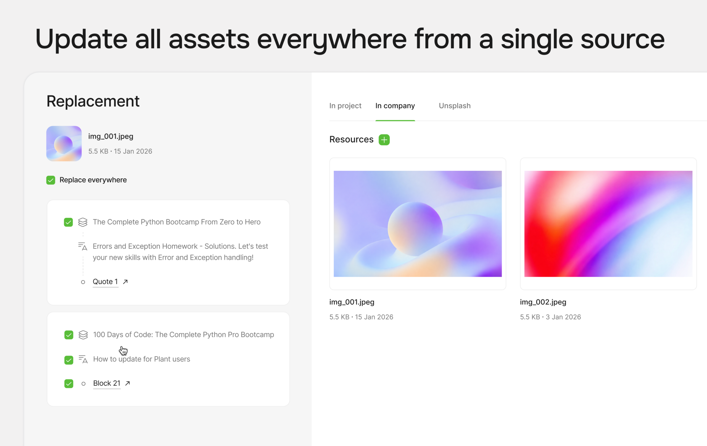Click the stack icon for Complete Python Bootcamp
The image size is (707, 446).
pyautogui.click(x=83, y=222)
